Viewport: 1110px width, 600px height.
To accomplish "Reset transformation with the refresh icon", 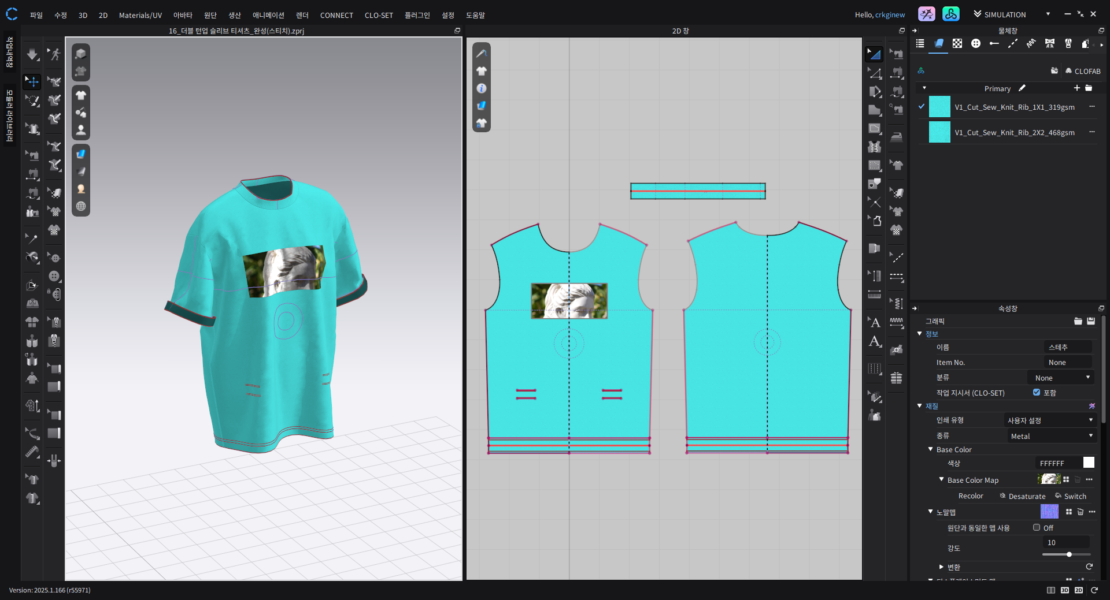I will point(1089,567).
